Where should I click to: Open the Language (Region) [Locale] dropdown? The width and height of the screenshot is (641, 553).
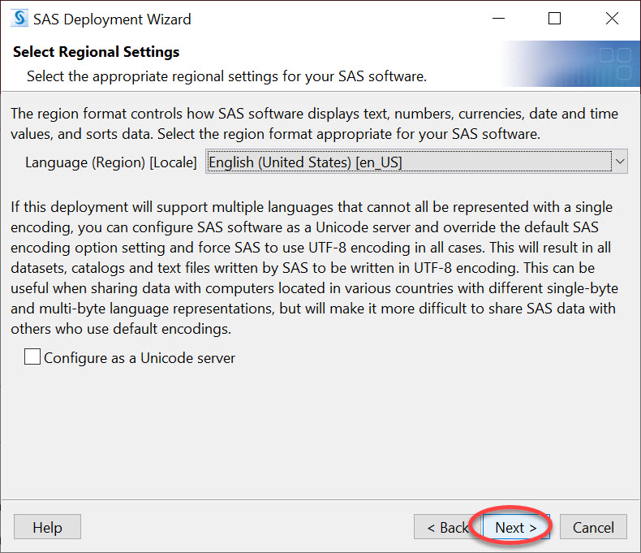(416, 162)
